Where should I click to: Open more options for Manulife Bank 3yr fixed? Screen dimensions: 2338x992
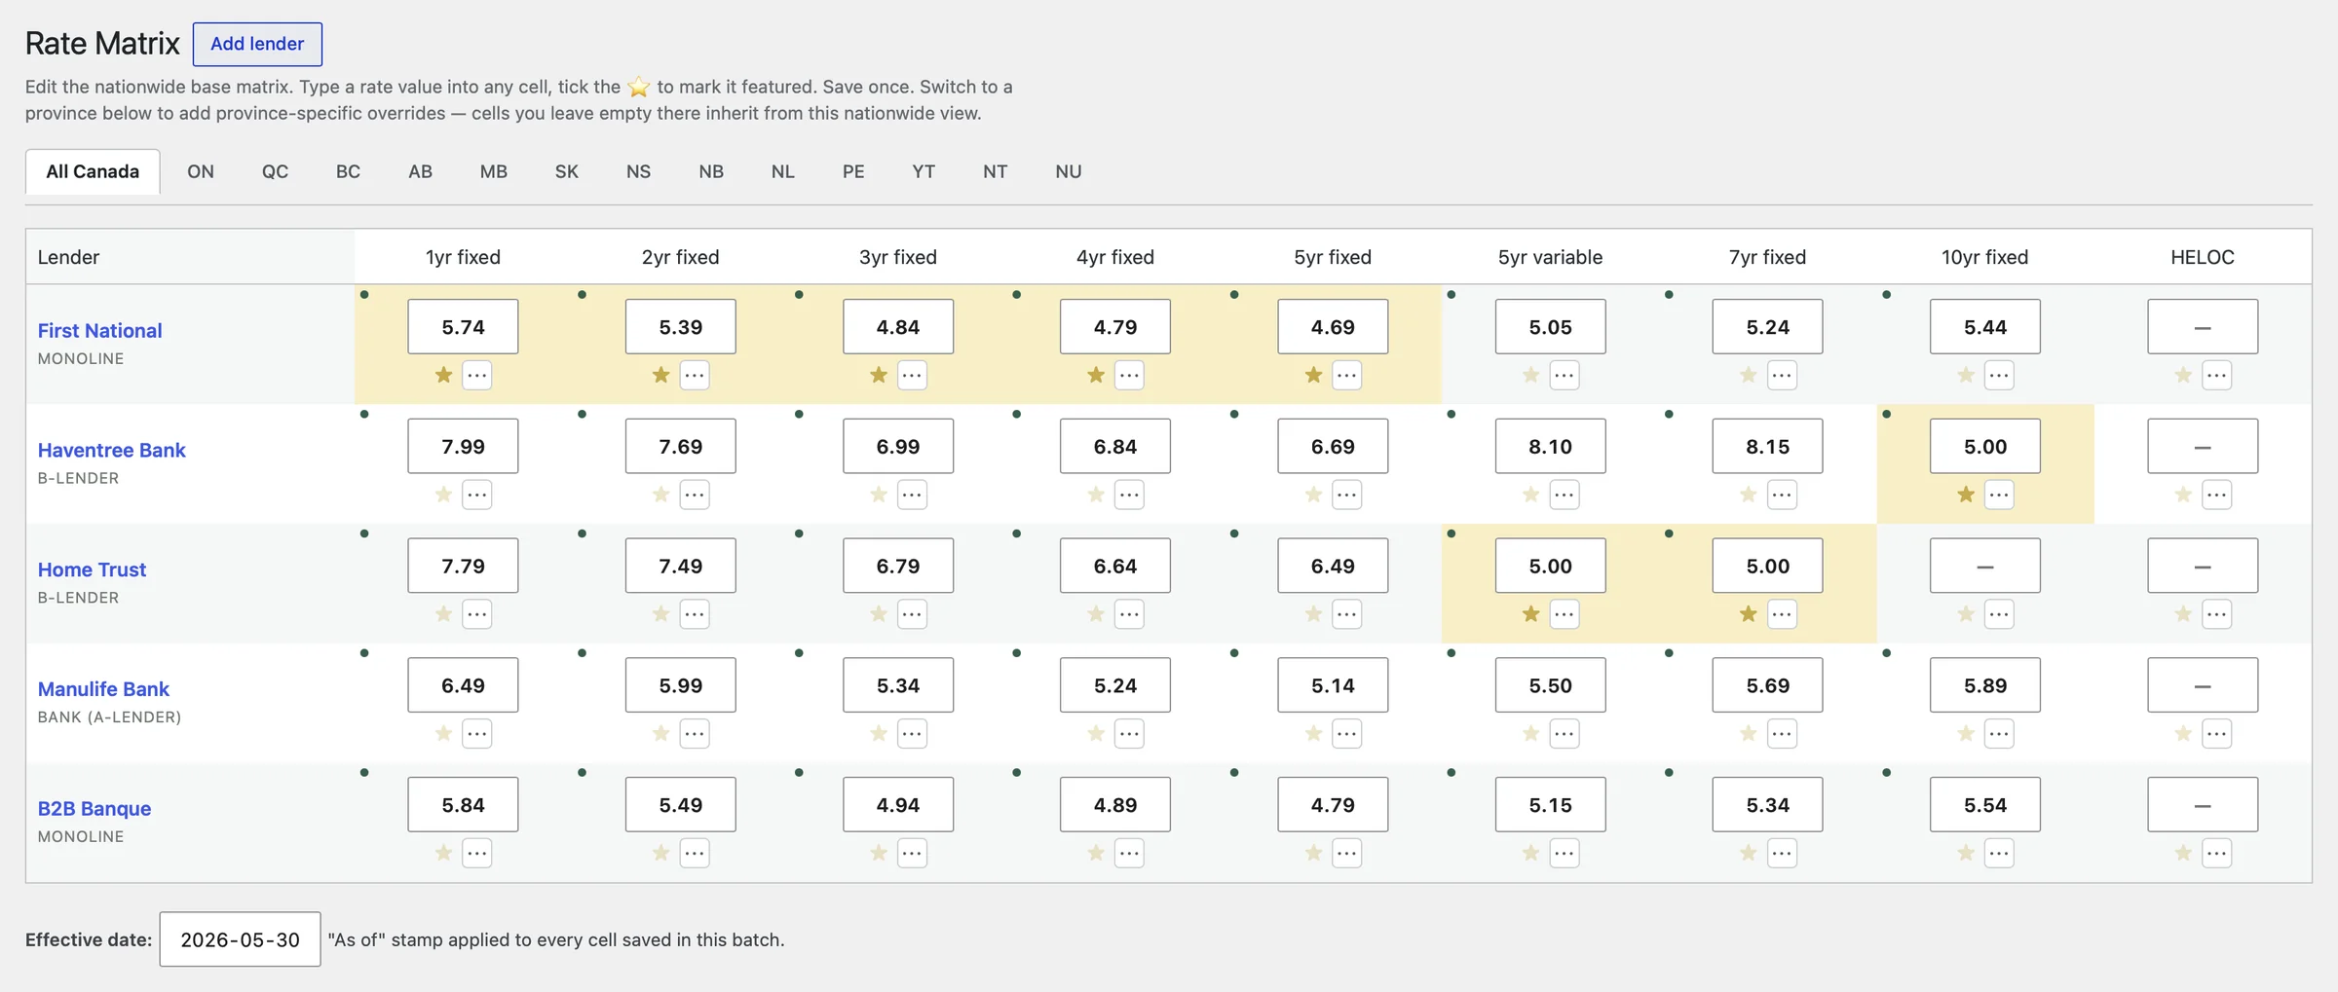(x=912, y=733)
